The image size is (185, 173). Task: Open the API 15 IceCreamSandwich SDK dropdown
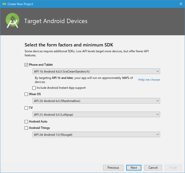coord(96,71)
